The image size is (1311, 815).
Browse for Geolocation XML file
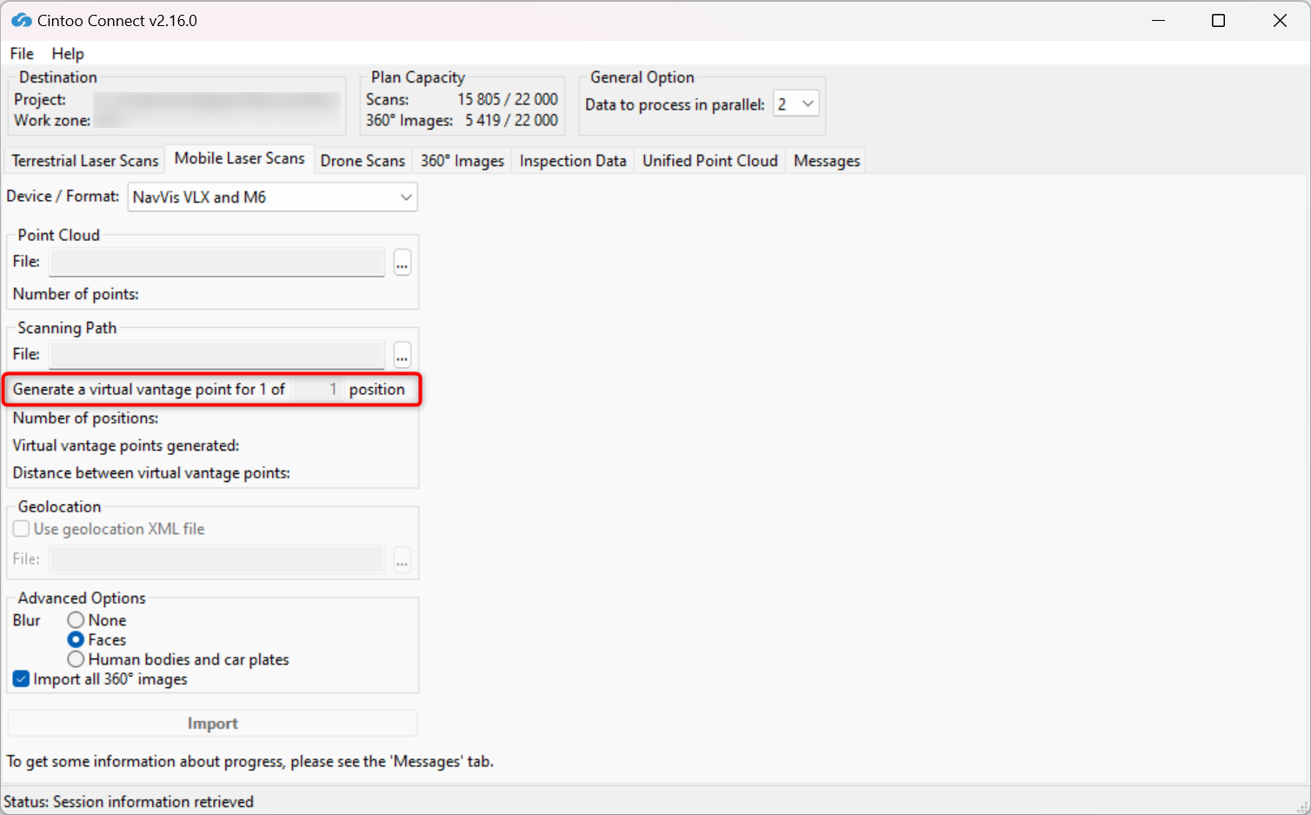coord(402,559)
